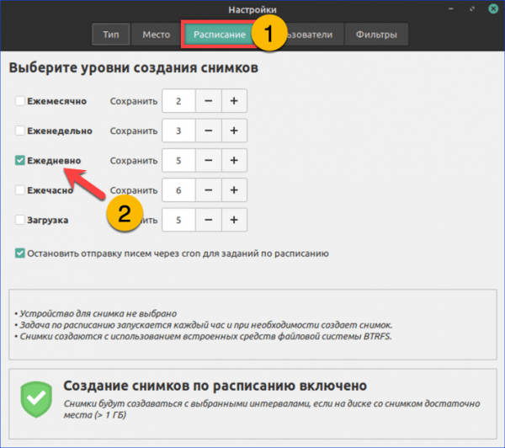Screen dimensions: 505x448
Task: Switch to the Место tab
Action: (157, 35)
